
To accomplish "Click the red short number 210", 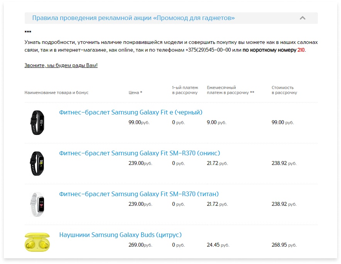I will point(301,50).
